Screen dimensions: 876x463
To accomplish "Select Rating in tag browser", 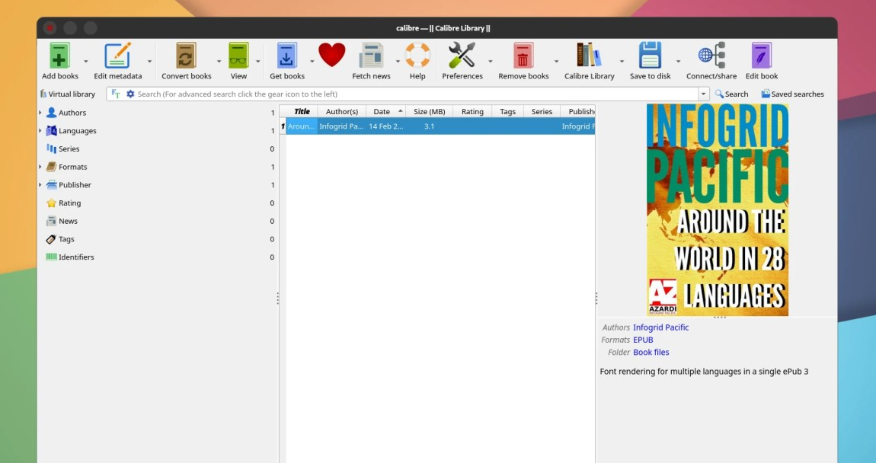I will (x=69, y=203).
